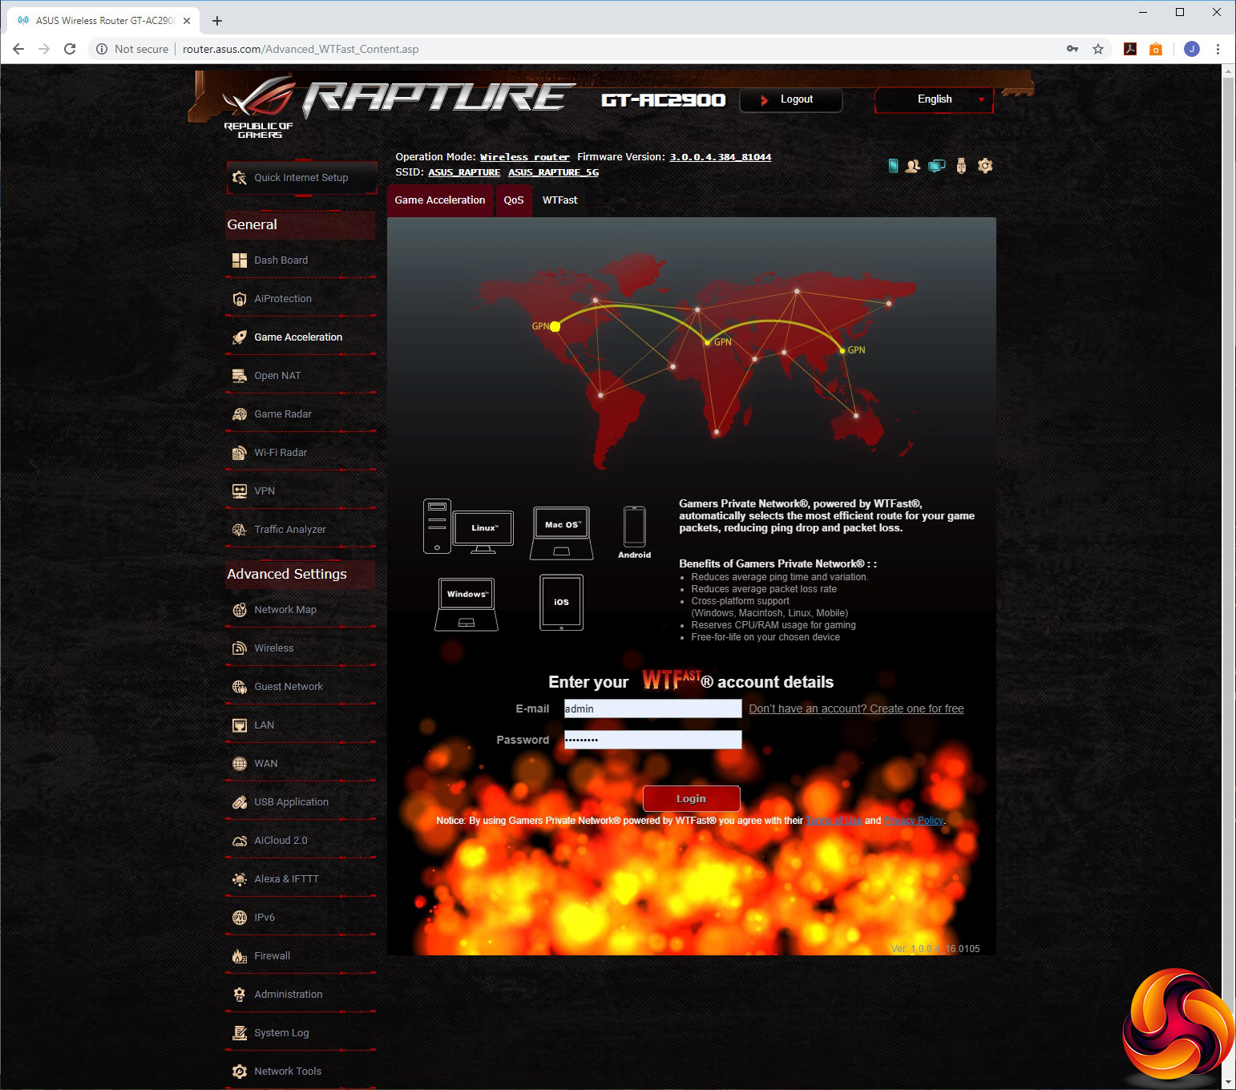Open the Terms of Use link
1236x1090 pixels.
834,821
